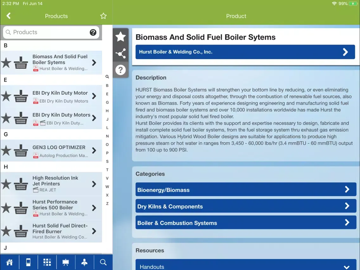Focus the Products search field
Viewport: 360px width, 270px height.
(51, 32)
